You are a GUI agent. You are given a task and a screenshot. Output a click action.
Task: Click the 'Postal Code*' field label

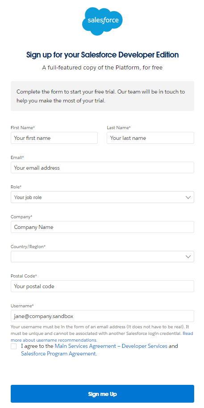coord(24,276)
